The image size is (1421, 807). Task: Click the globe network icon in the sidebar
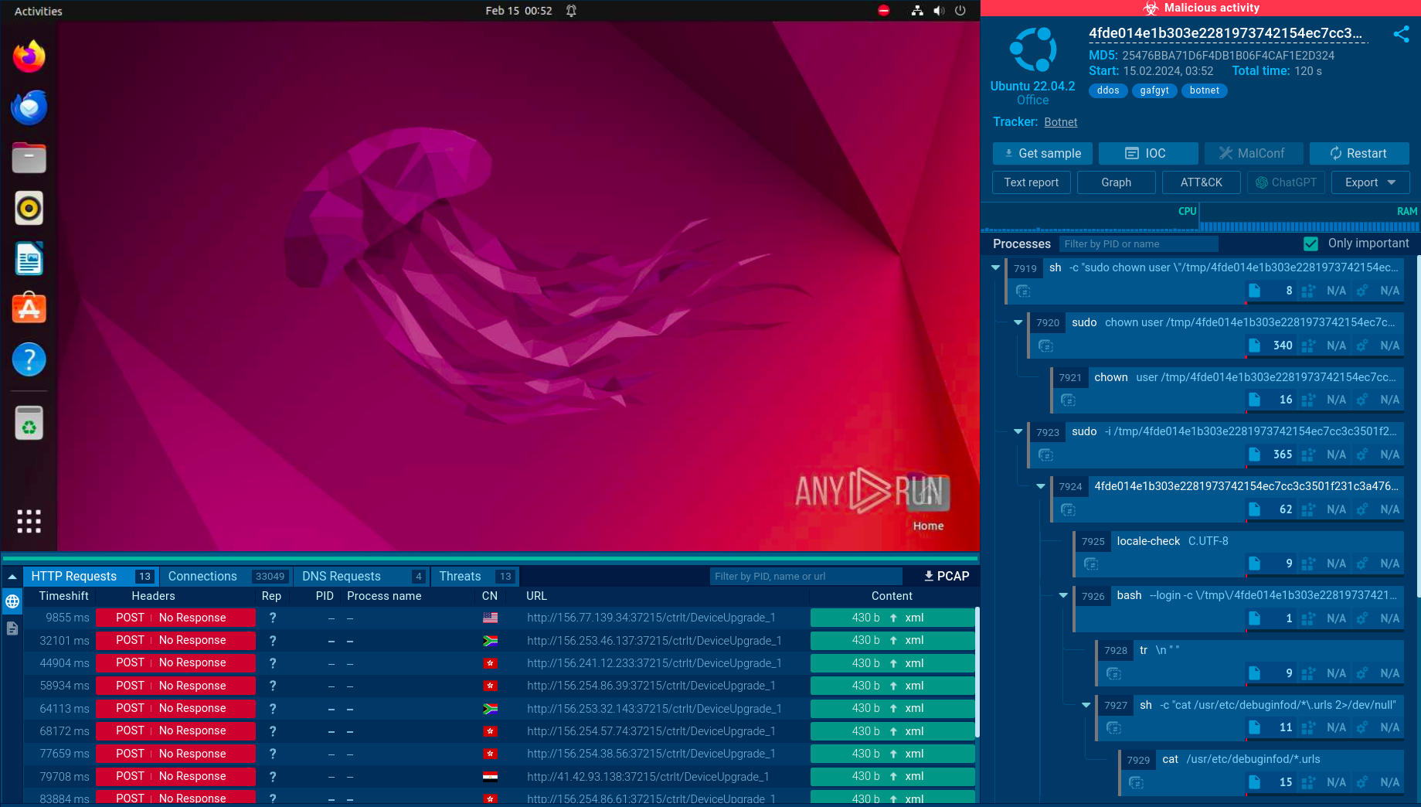(12, 601)
